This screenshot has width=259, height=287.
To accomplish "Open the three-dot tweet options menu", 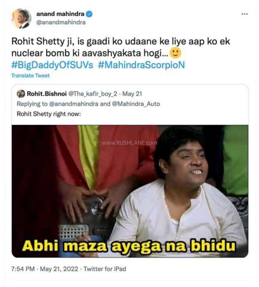I will coord(245,14).
